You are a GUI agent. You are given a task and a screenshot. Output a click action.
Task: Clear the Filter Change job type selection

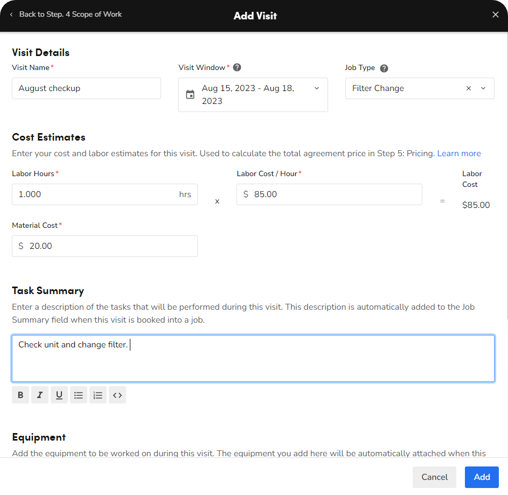click(x=468, y=88)
